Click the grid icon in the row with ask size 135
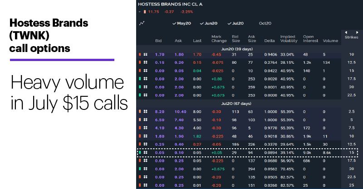The height and width of the screenshot is (189, 363). coord(145,177)
